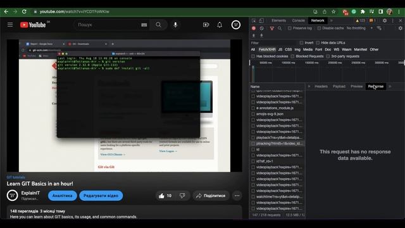Tick checkbox beside emojis-svg-9.json request
The width and height of the screenshot is (405, 228).
(x=253, y=114)
